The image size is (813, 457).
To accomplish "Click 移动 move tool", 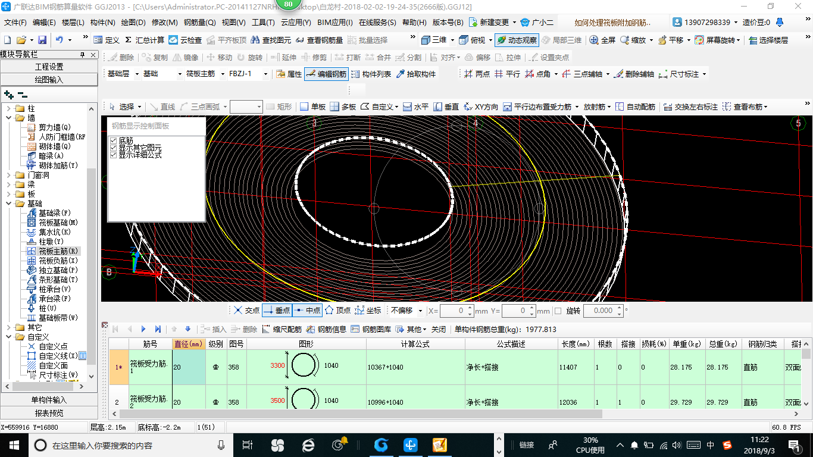I will (219, 57).
